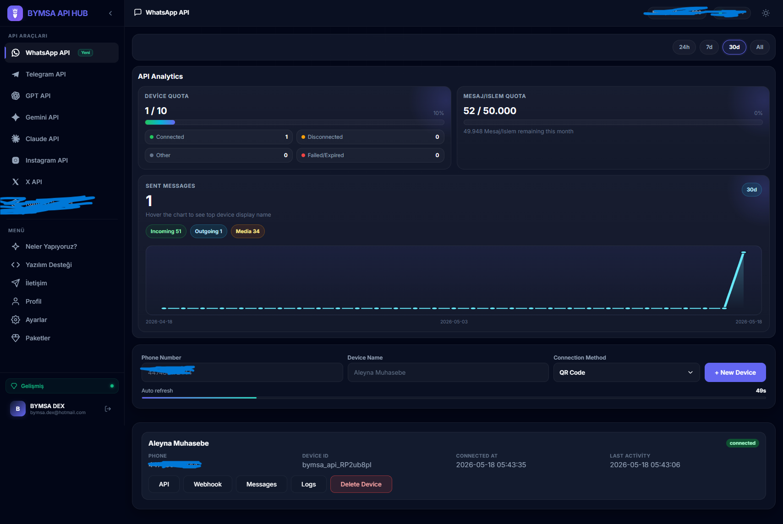Click the Delete Device button

click(x=361, y=484)
